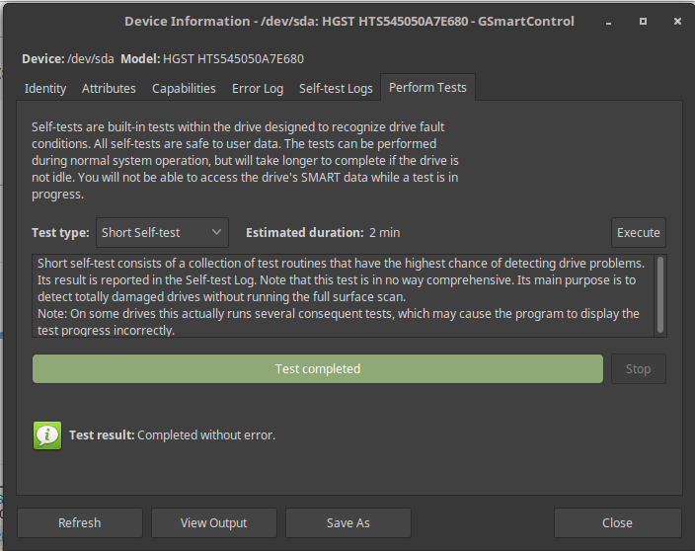Click the short self-test description text box
This screenshot has height=551, width=695.
click(x=344, y=296)
